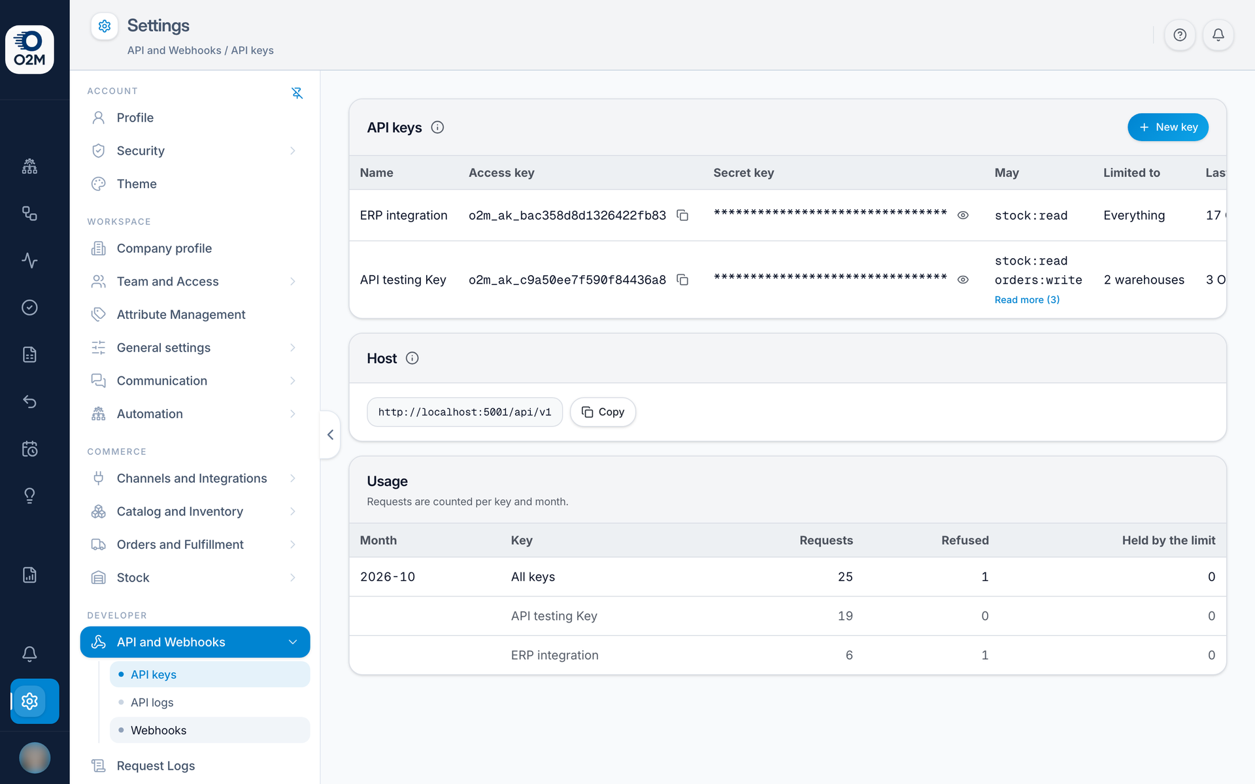
Task: Copy the ERP integration access key
Action: click(682, 215)
